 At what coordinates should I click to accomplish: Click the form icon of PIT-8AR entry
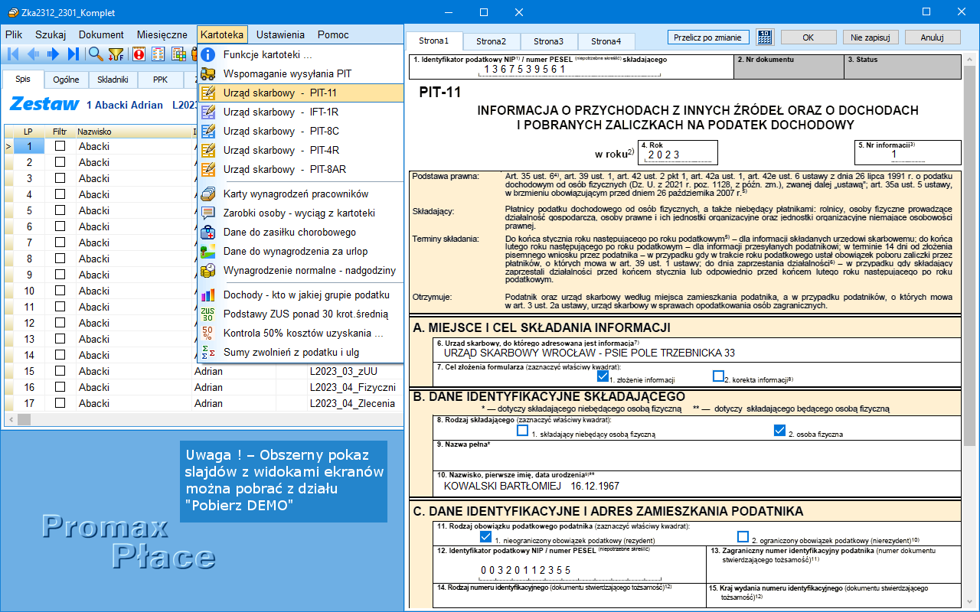pyautogui.click(x=207, y=169)
